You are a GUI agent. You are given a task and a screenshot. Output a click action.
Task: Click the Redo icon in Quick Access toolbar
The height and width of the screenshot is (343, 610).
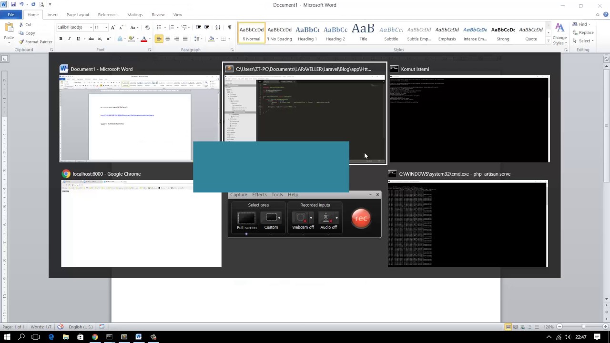[33, 4]
